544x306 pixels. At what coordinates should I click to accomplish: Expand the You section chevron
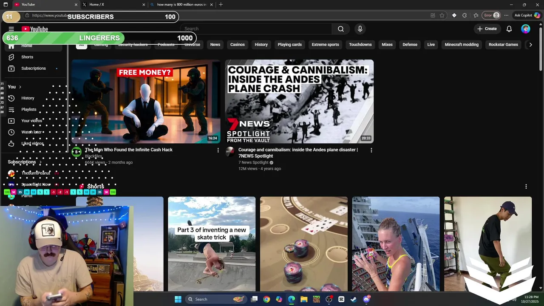coord(20,87)
